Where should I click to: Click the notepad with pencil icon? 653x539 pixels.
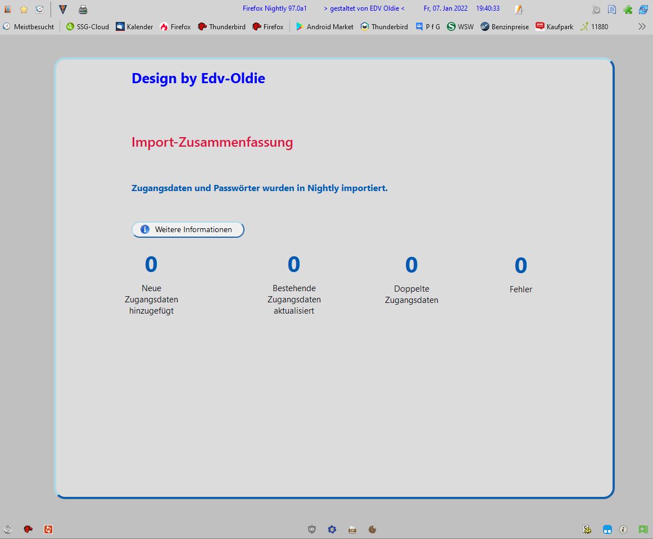(519, 9)
